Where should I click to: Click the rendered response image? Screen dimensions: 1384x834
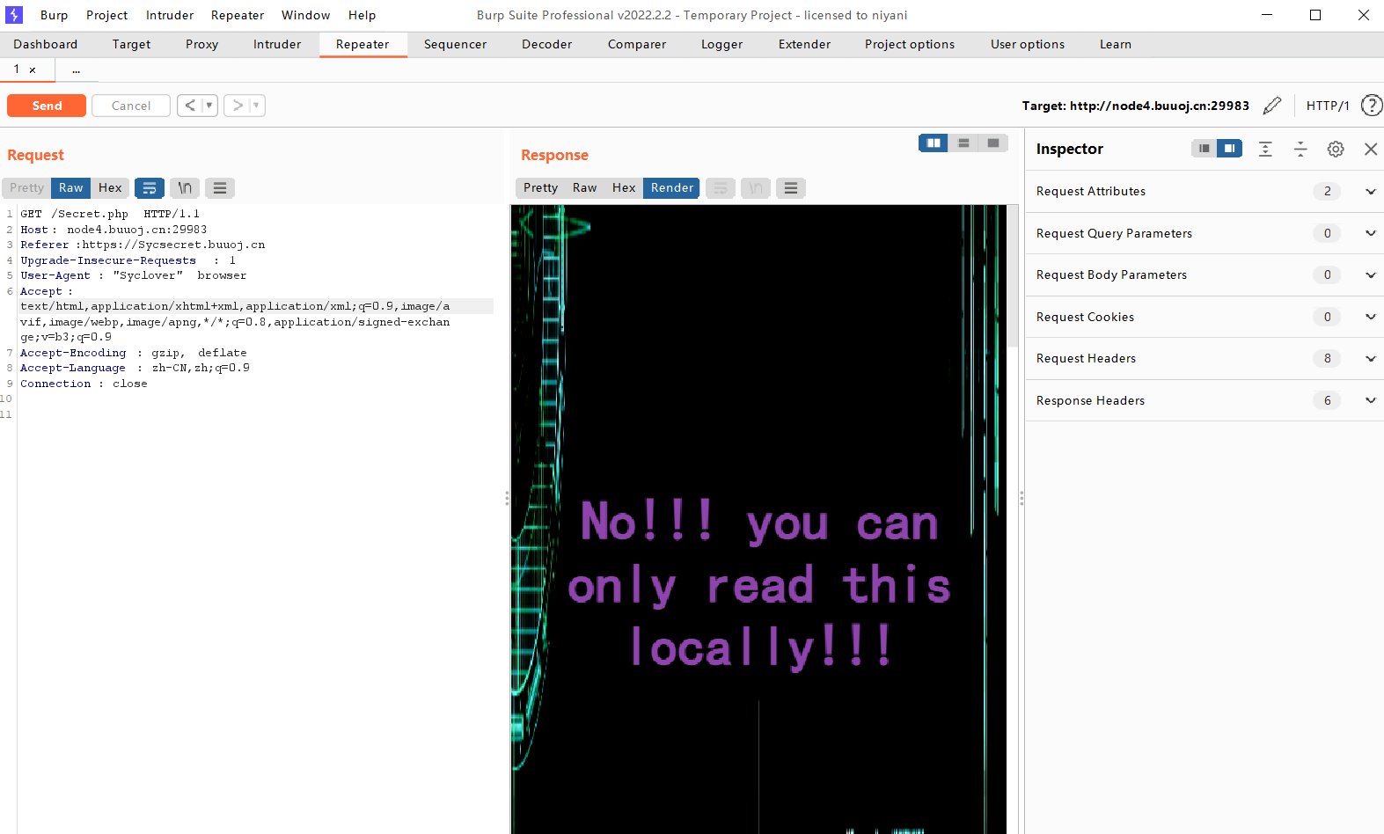(x=758, y=519)
